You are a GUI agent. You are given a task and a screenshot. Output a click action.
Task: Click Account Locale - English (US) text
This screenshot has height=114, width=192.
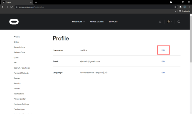pyautogui.click(x=93, y=72)
